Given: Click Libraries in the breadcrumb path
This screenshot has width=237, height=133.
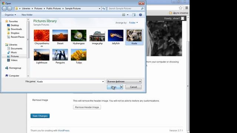Looking at the screenshot, I should coord(26,8).
